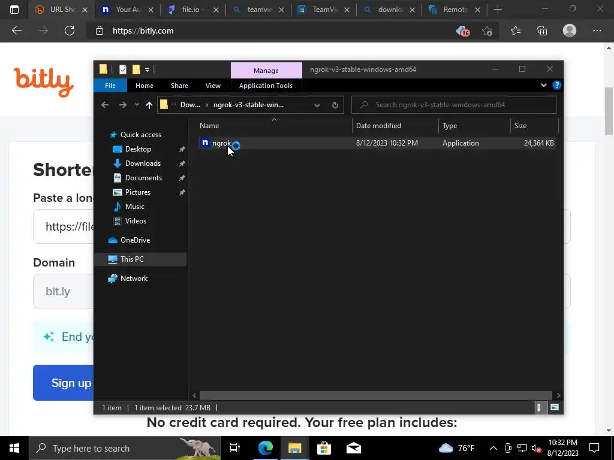Image resolution: width=614 pixels, height=460 pixels.
Task: Open File Explorer from taskbar
Action: point(294,448)
